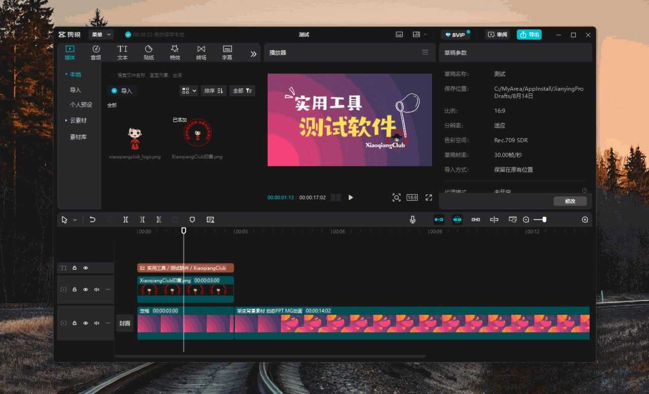Viewport: 649px width, 394px height.
Task: Select 个人预设 personal presets item
Action: point(81,104)
